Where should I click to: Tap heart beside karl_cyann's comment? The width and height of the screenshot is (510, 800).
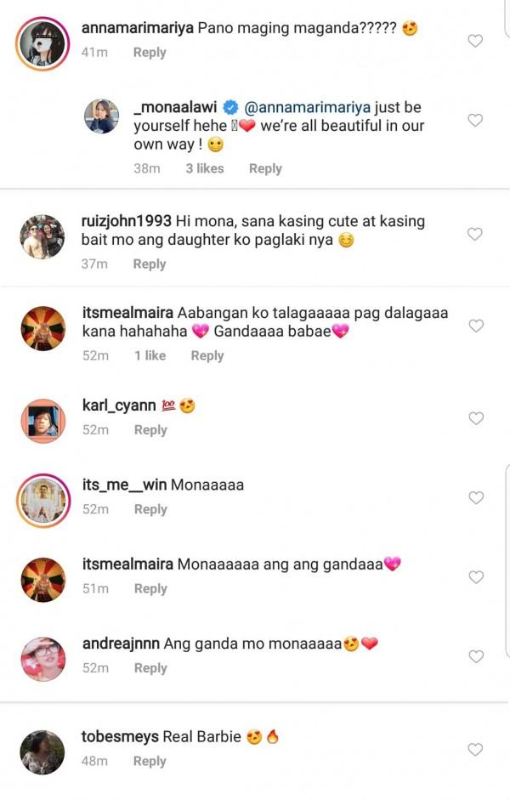476,418
